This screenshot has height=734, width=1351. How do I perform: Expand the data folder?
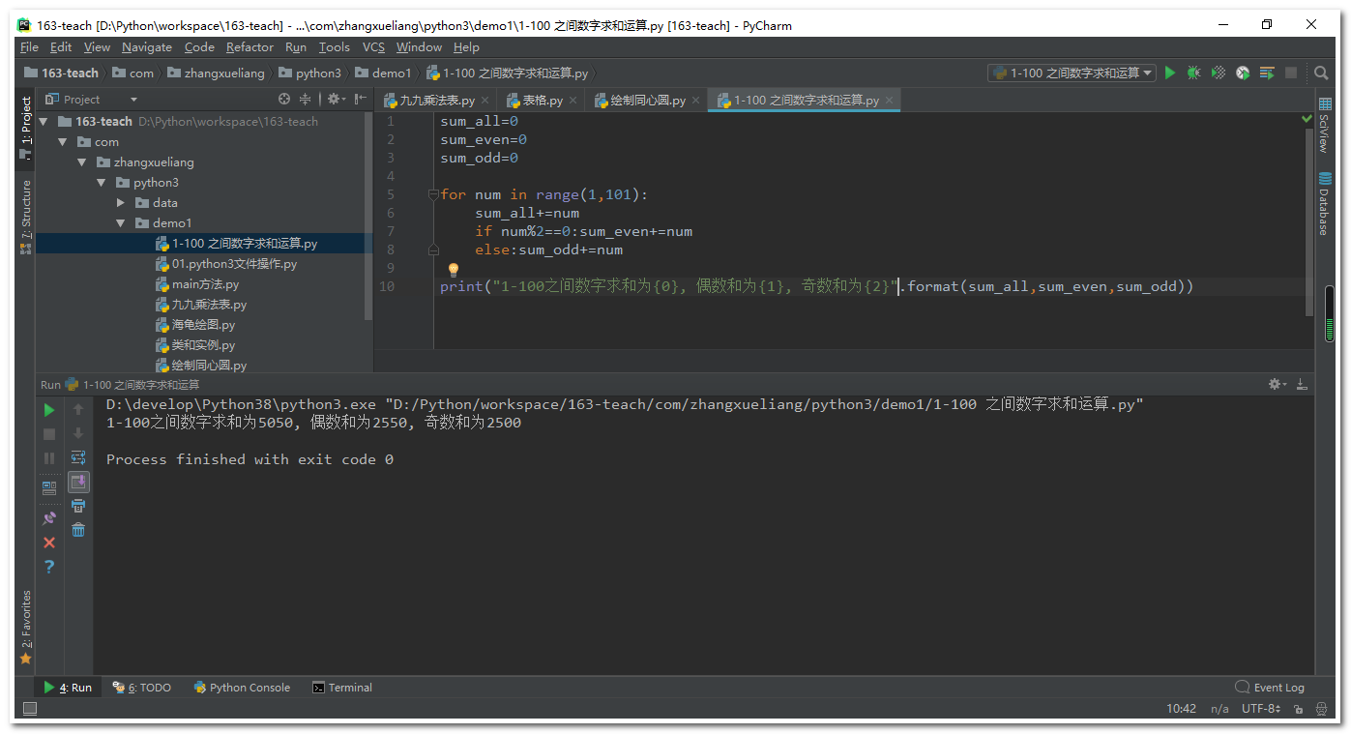(121, 203)
